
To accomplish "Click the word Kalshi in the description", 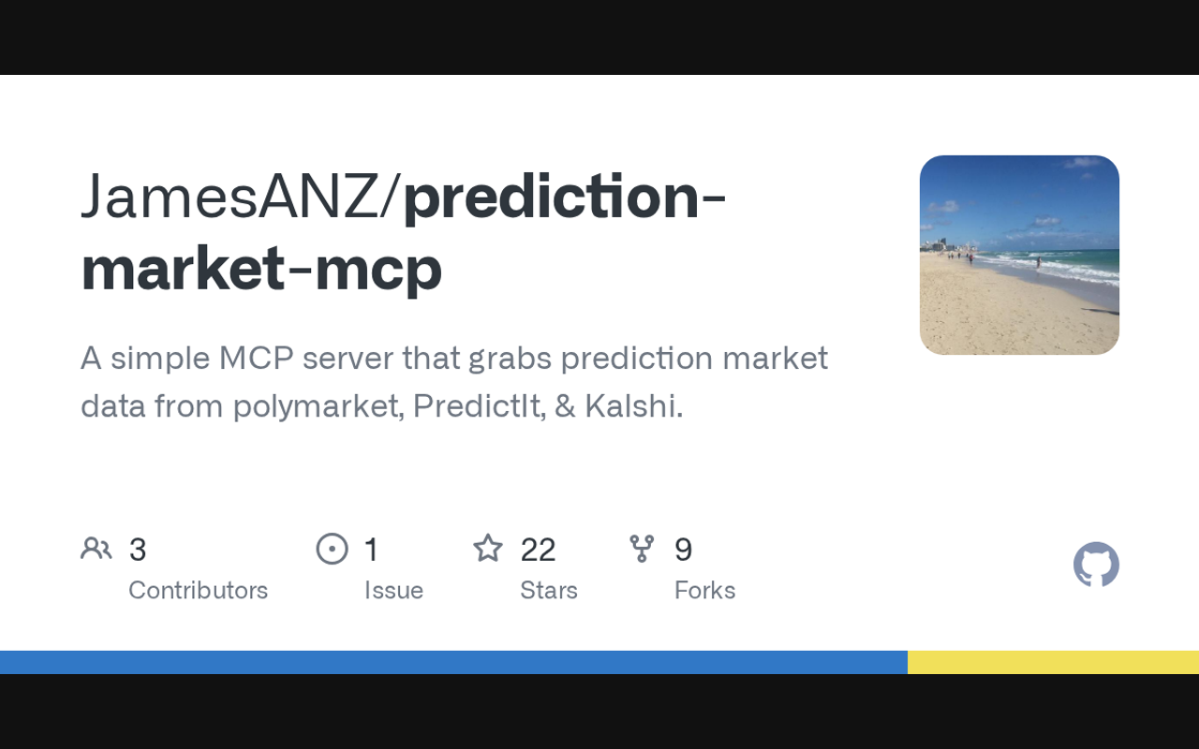I will click(631, 406).
